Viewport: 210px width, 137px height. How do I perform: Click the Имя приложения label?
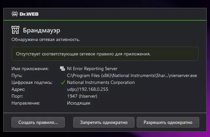[30, 69]
